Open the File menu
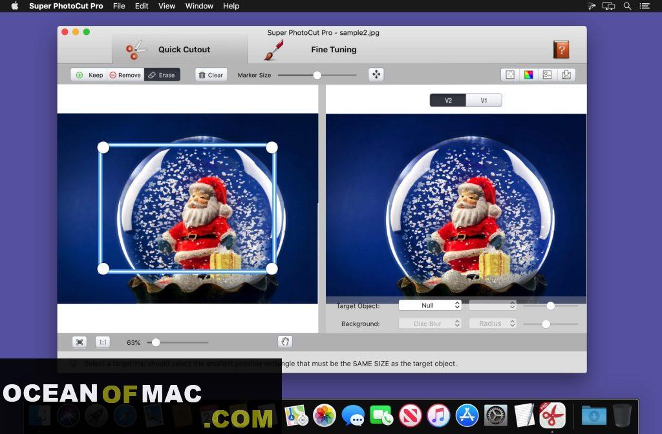The height and width of the screenshot is (434, 662). 119,6
